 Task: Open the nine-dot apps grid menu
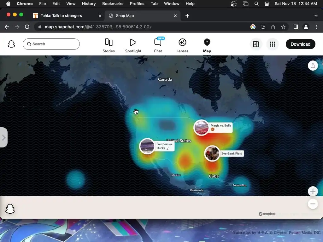tap(272, 44)
